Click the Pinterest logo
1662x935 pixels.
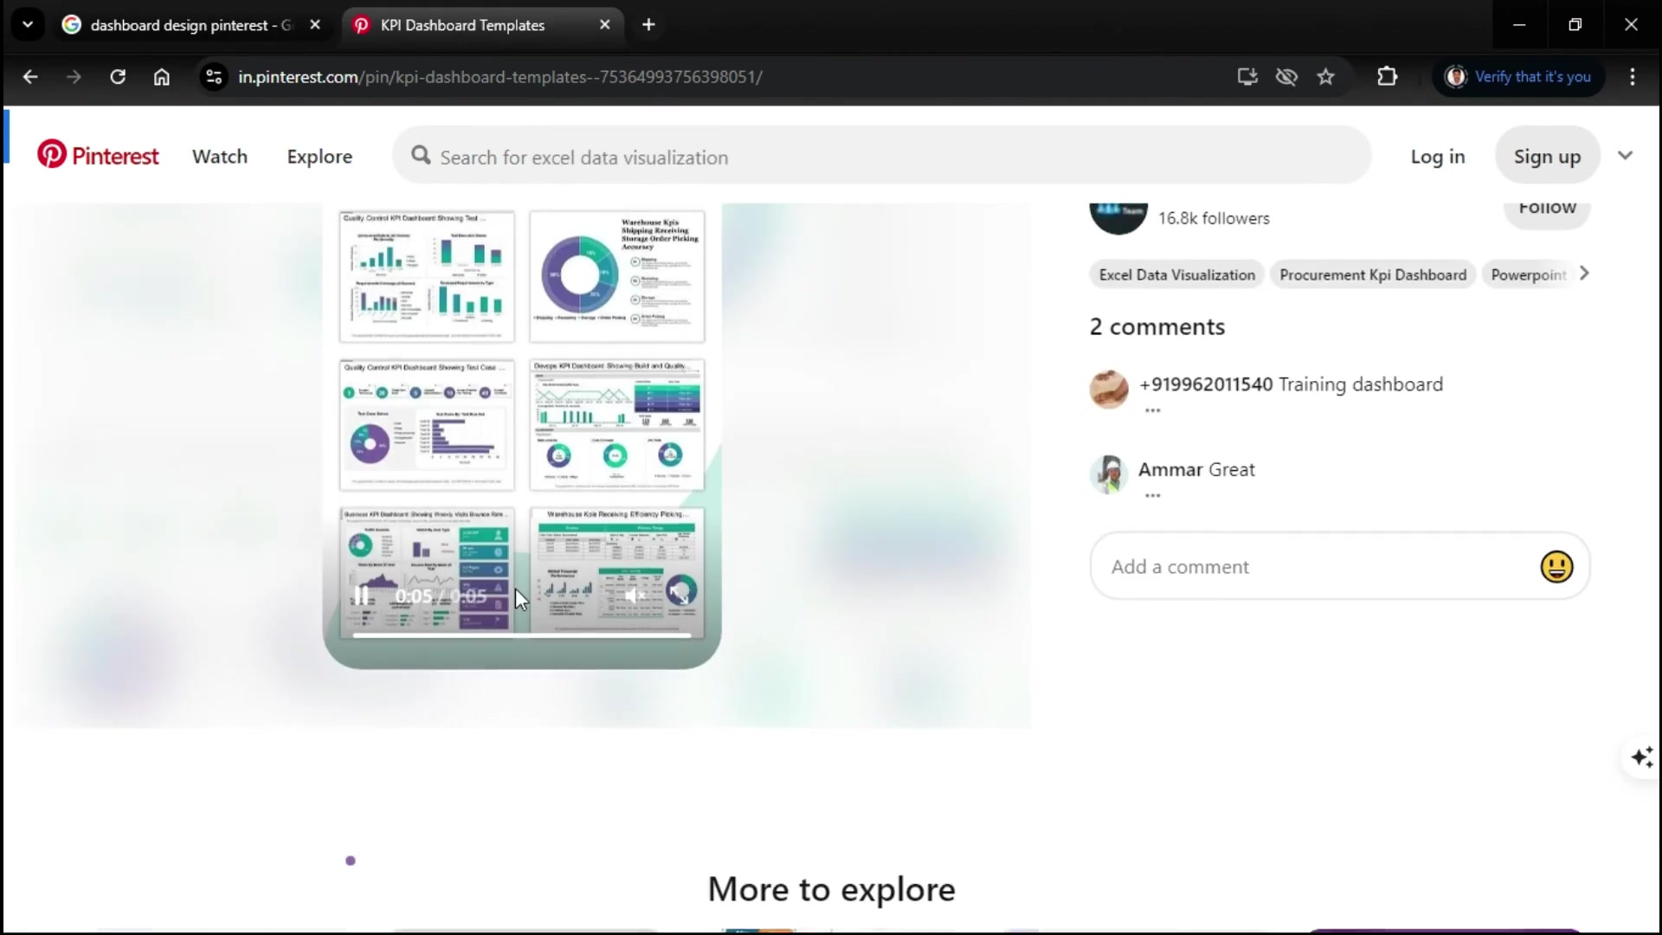click(x=98, y=156)
